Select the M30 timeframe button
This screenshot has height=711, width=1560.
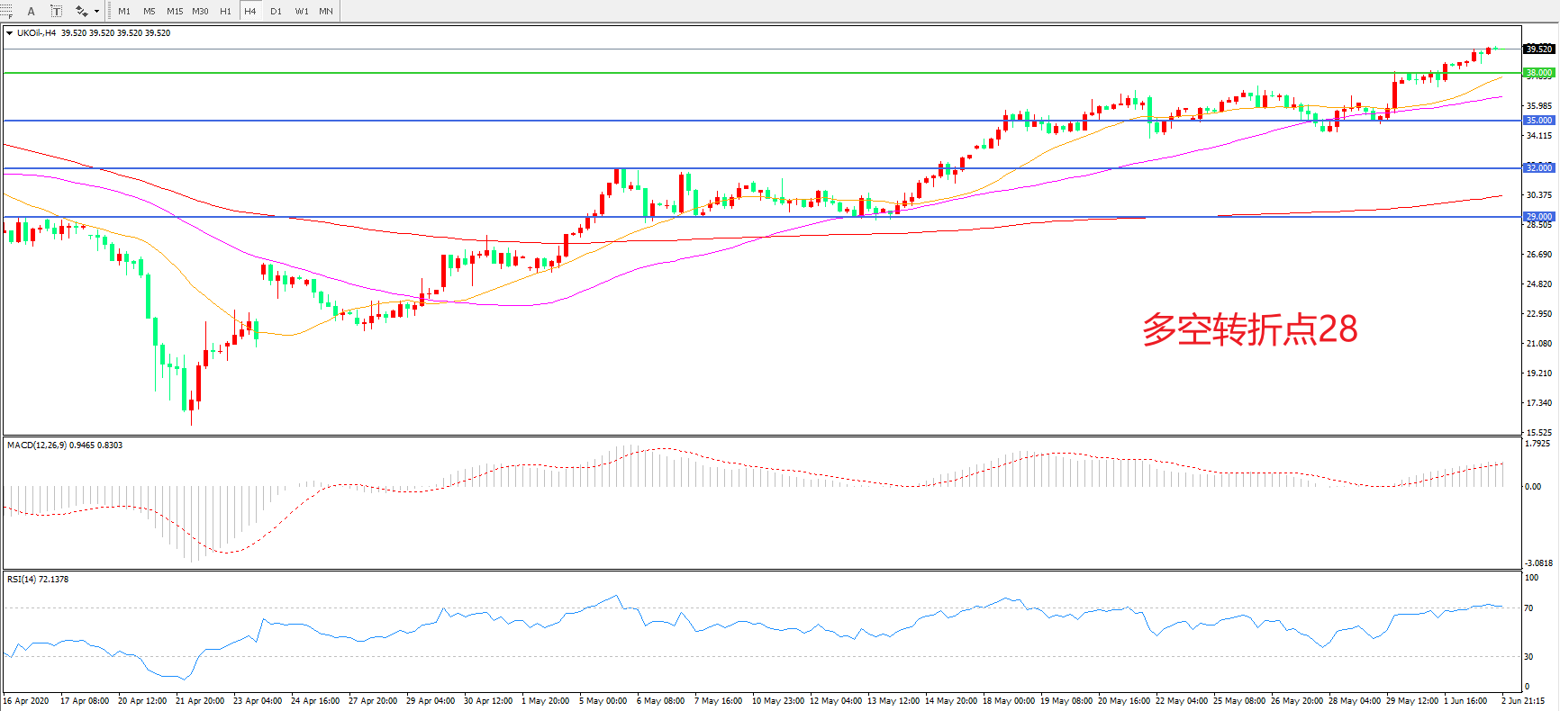tap(200, 12)
